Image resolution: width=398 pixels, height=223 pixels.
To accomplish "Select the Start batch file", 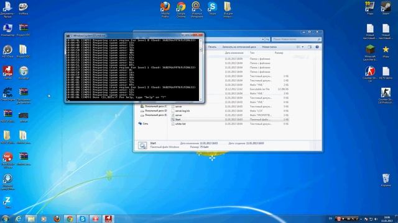I will click(229, 120).
